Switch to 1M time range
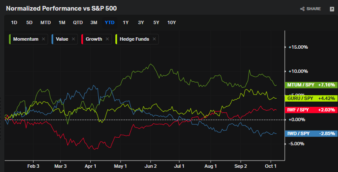This screenshot has height=172, width=338. (62, 22)
